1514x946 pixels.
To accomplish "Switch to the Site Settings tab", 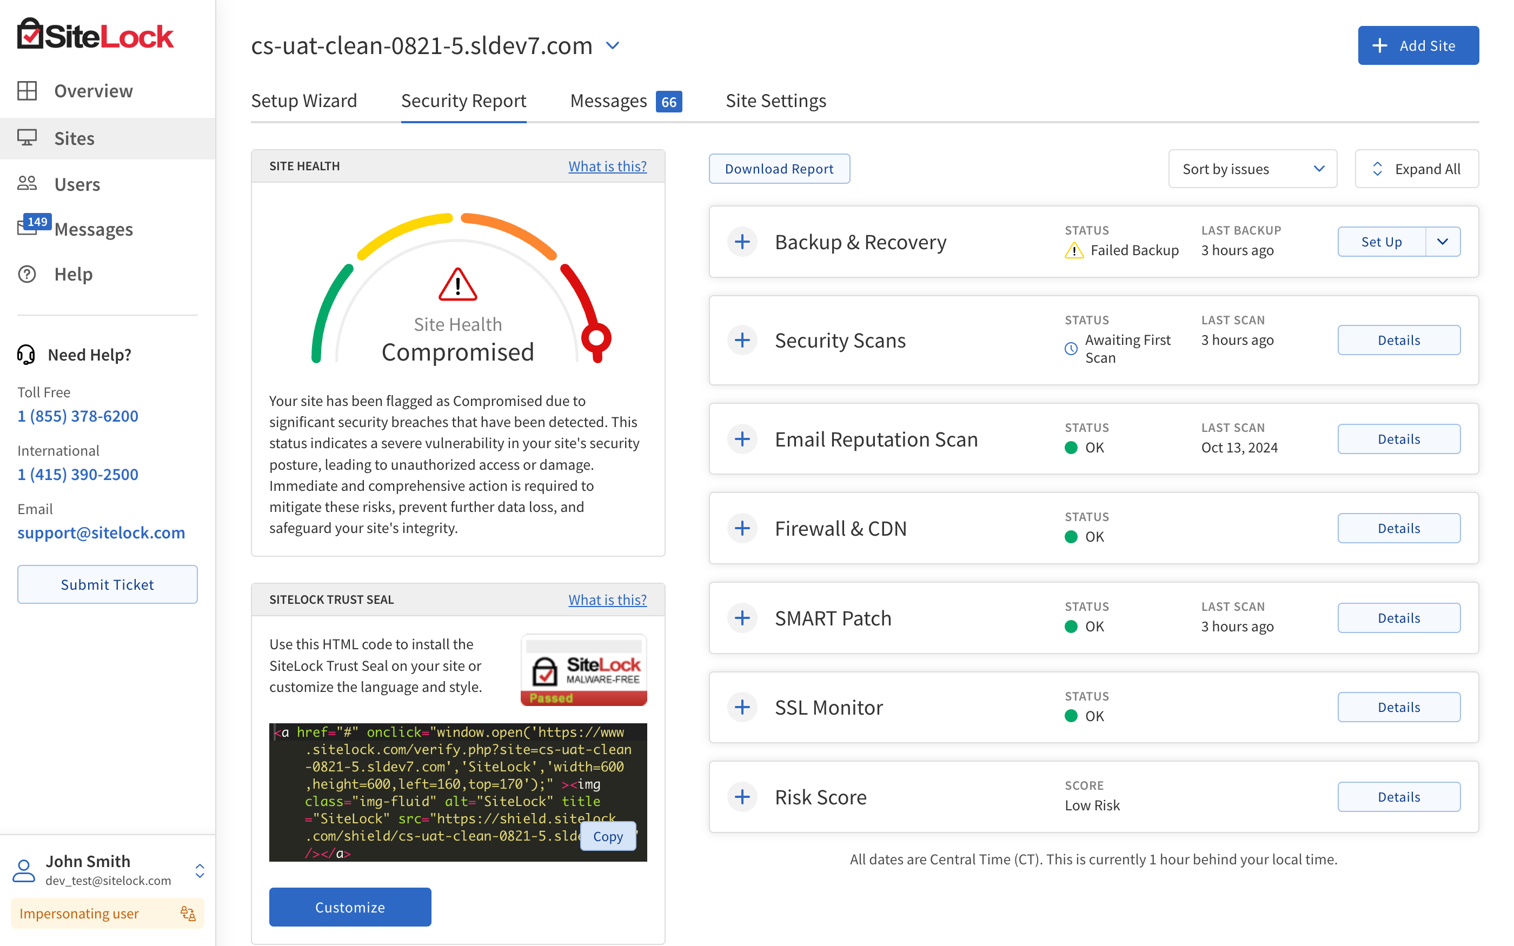I will tap(776, 101).
